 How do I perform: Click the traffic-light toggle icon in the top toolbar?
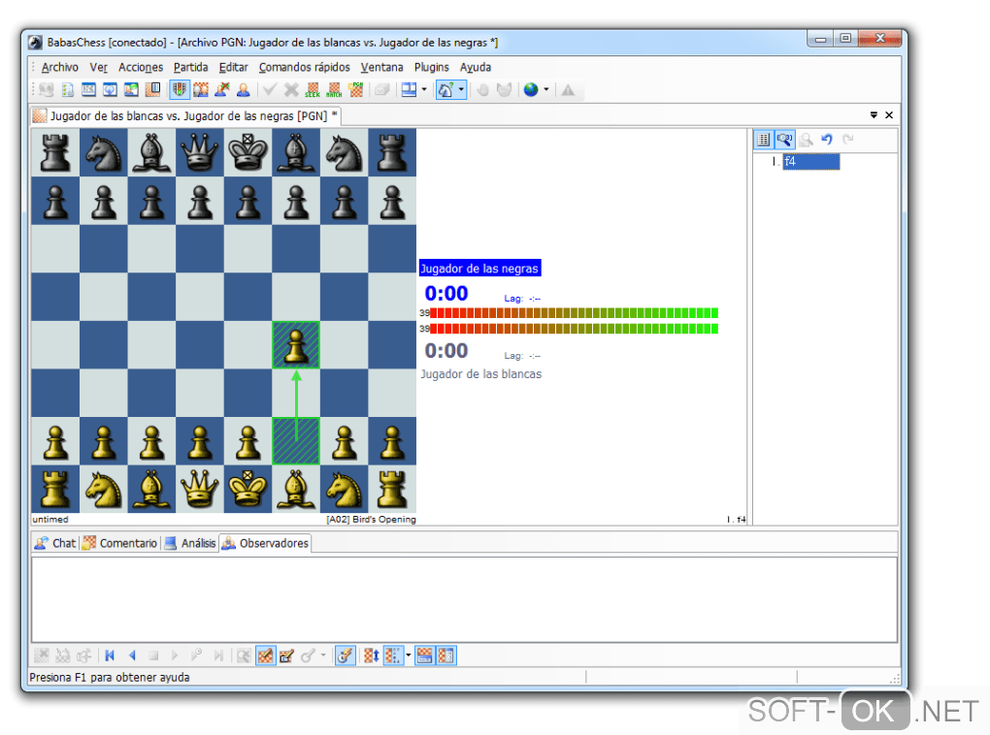tap(180, 90)
